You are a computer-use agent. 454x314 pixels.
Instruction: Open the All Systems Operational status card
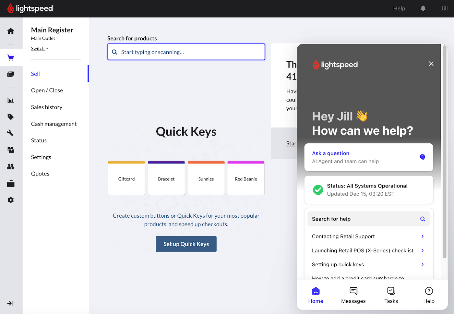click(x=369, y=190)
